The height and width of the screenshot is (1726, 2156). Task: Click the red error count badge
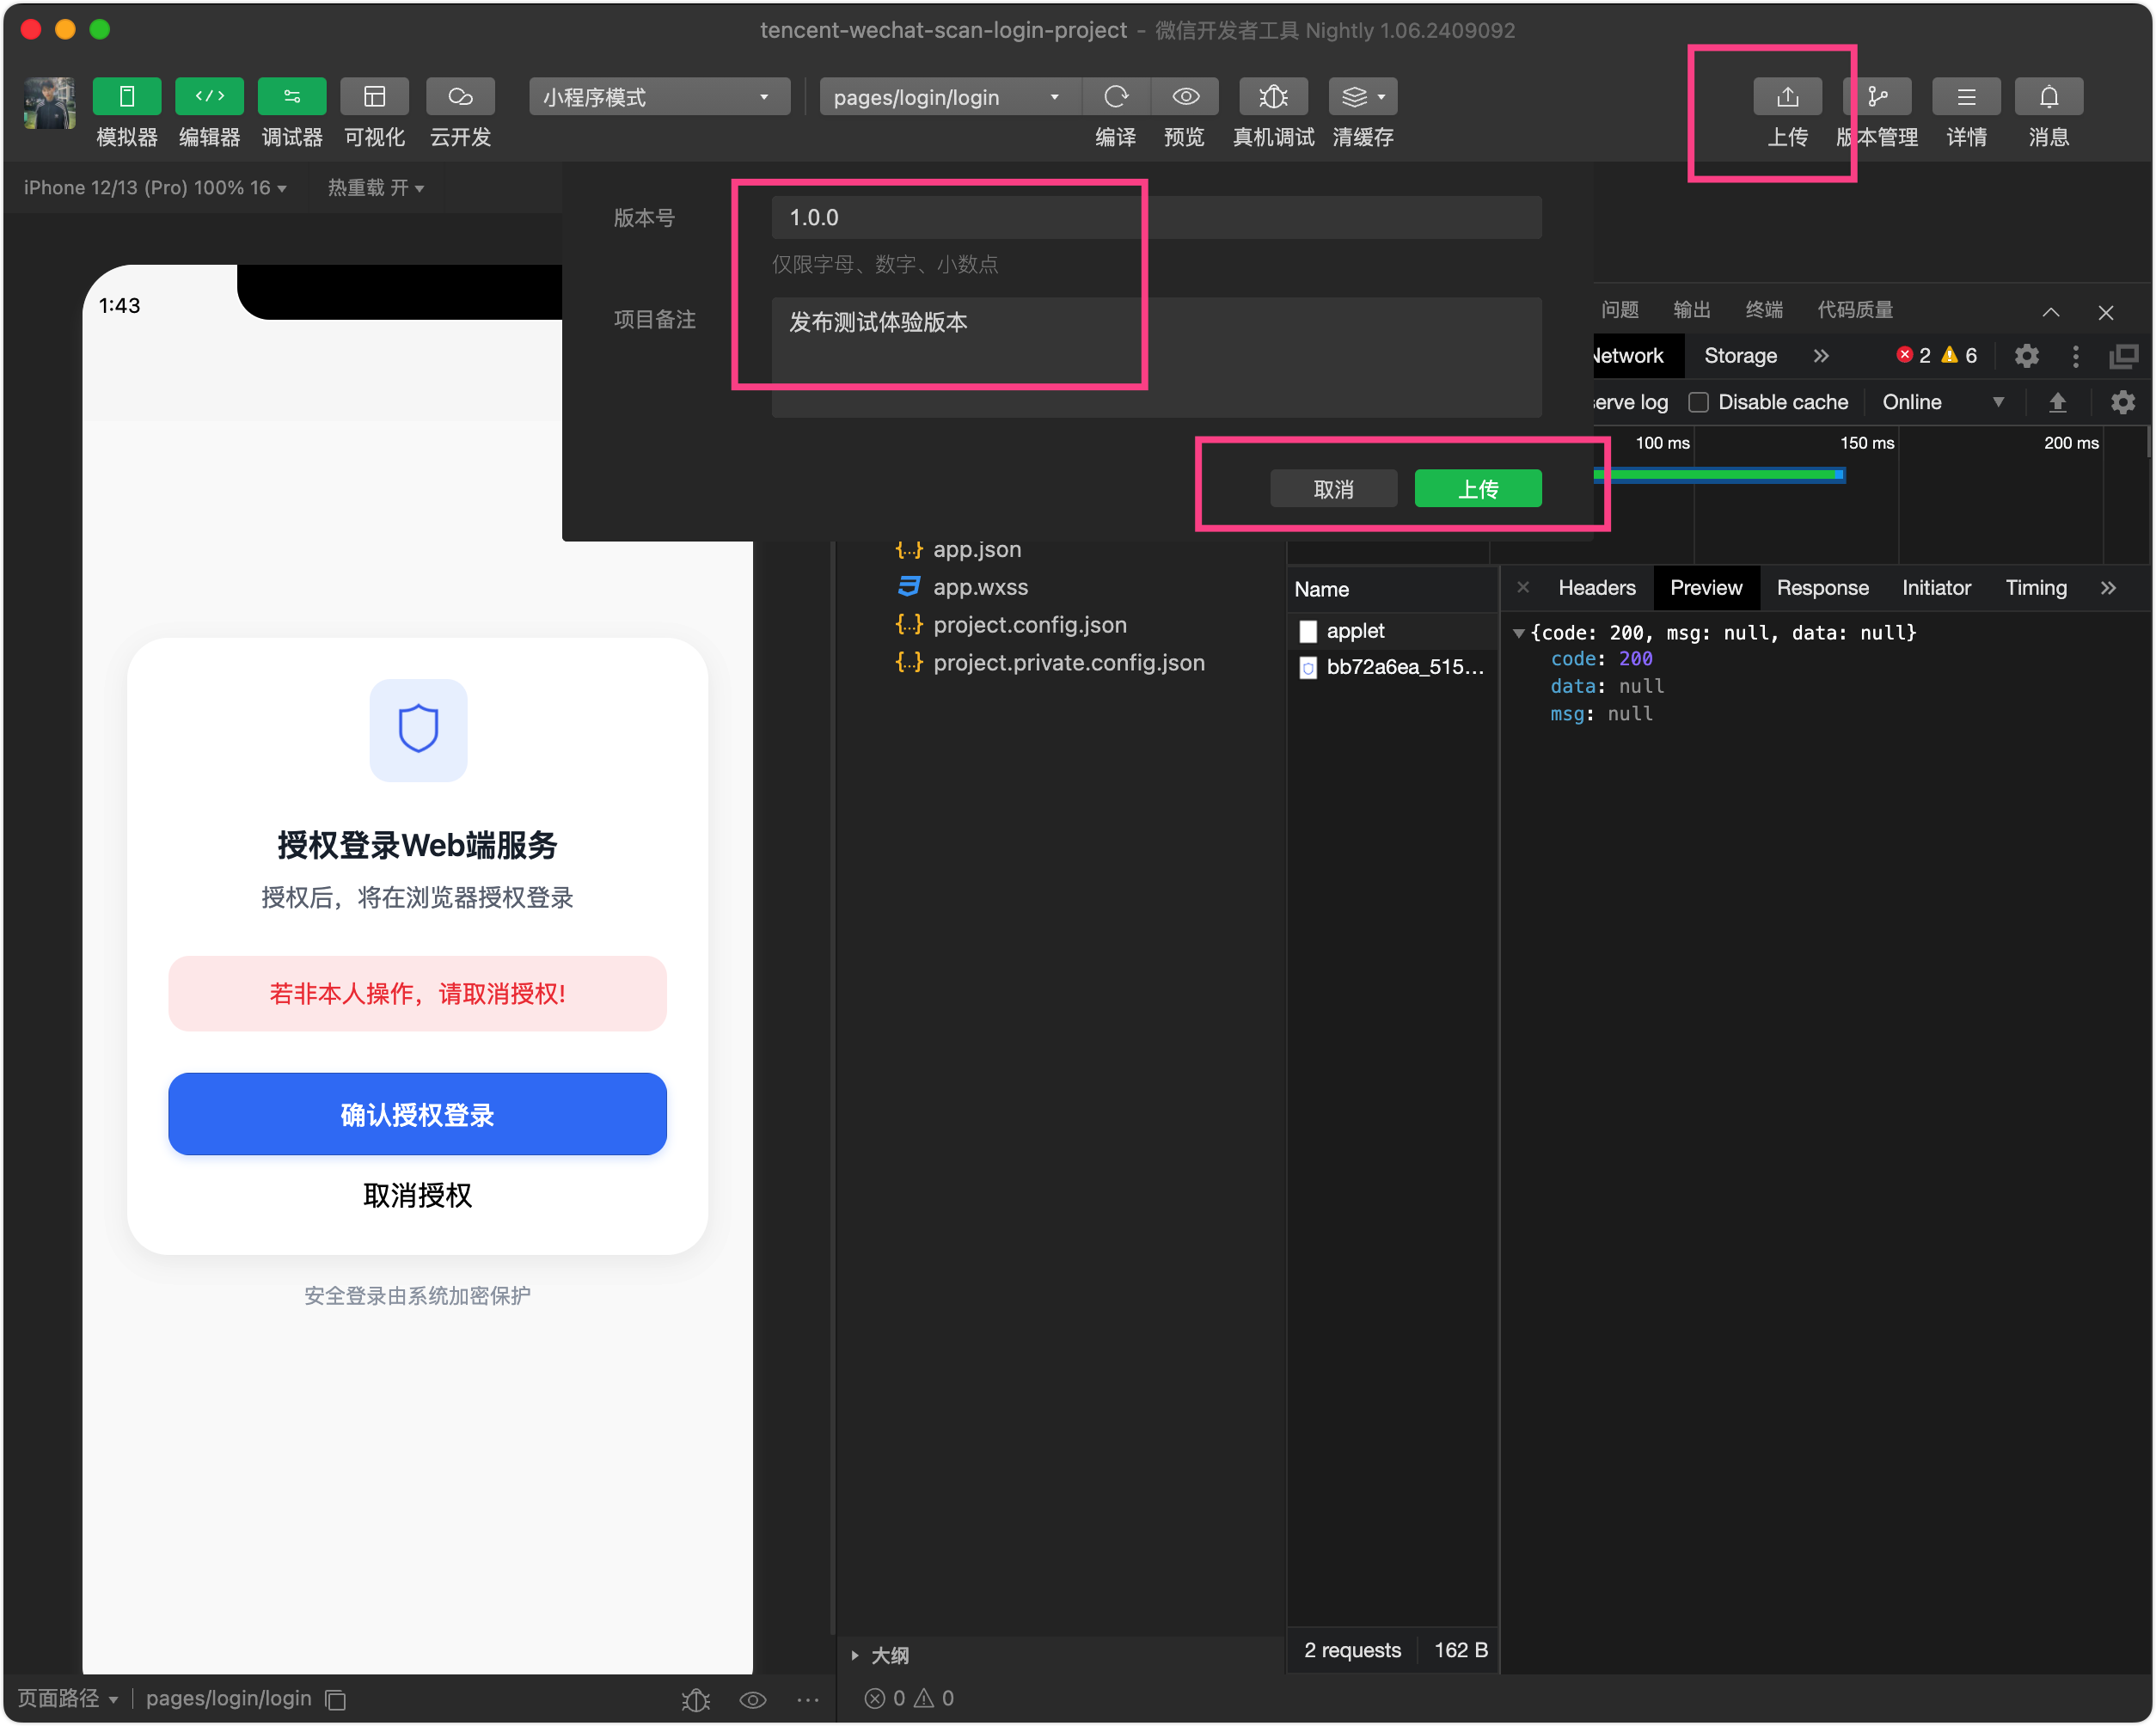tap(1914, 356)
